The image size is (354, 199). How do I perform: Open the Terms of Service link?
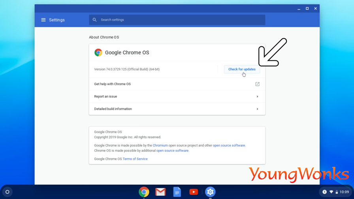[135, 159]
